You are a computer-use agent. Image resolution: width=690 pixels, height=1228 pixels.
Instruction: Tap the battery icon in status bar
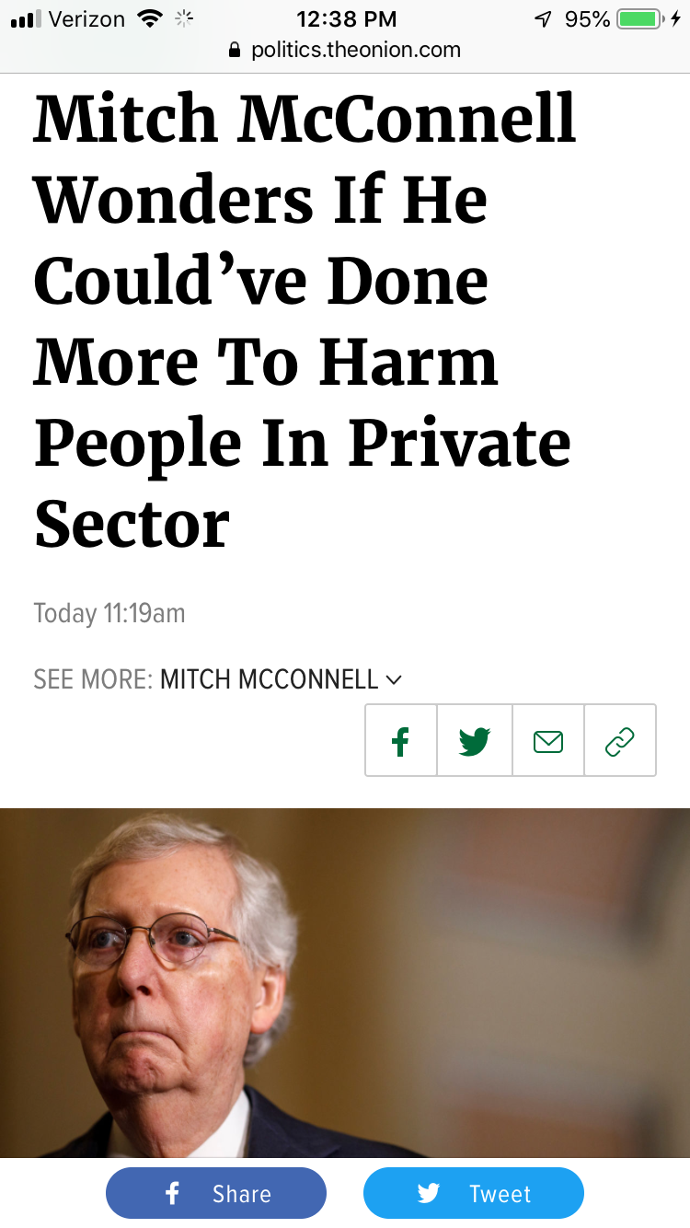[x=640, y=19]
